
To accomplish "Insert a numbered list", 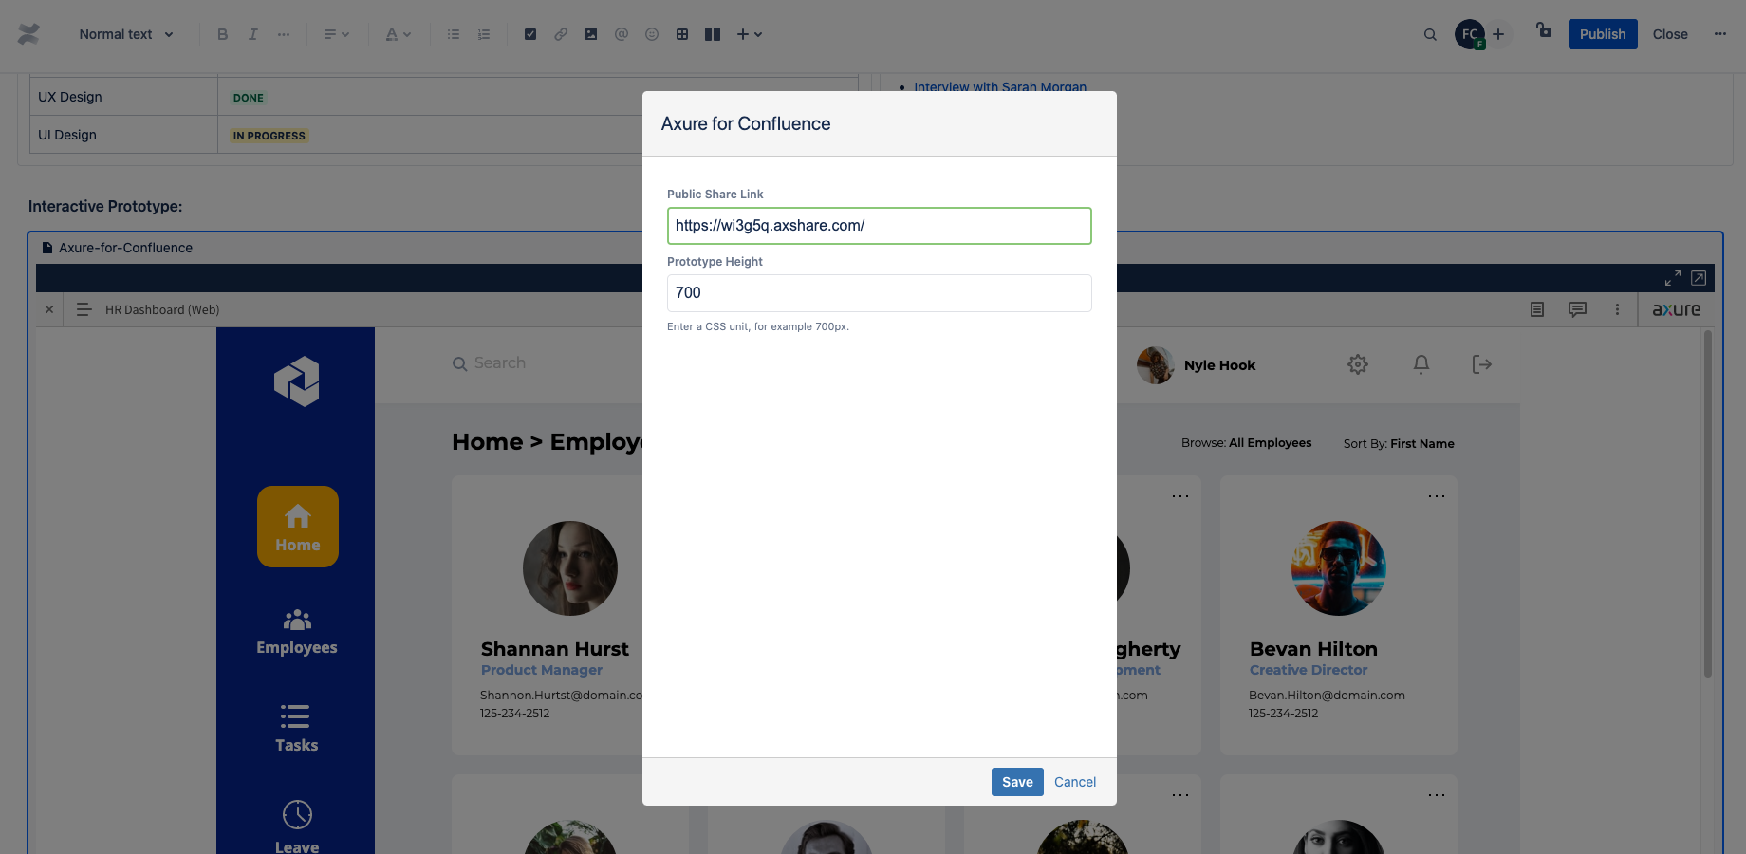I will (484, 34).
